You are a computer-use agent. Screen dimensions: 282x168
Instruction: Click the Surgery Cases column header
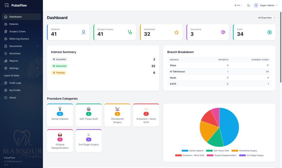tap(260, 60)
